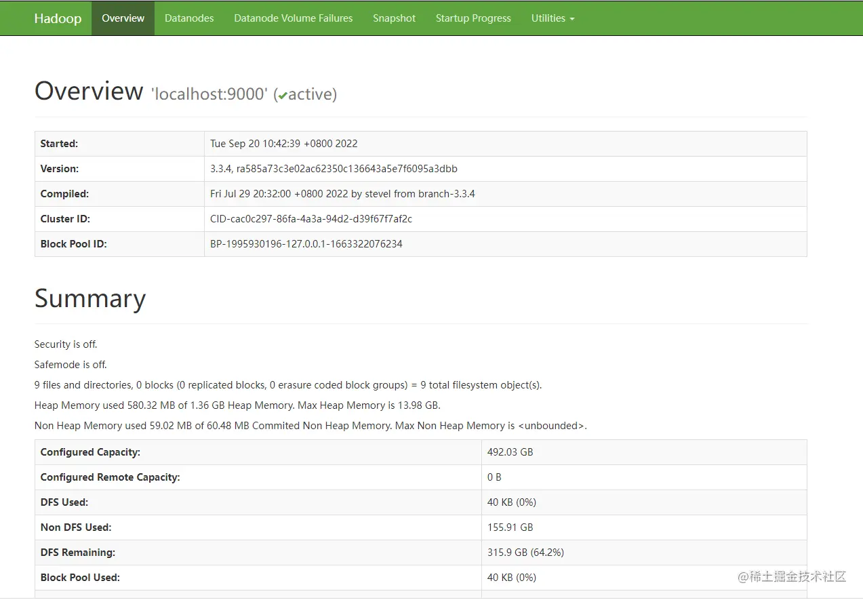The width and height of the screenshot is (863, 600).
Task: Click the 'Safemode is off.' text
Action: 71,365
